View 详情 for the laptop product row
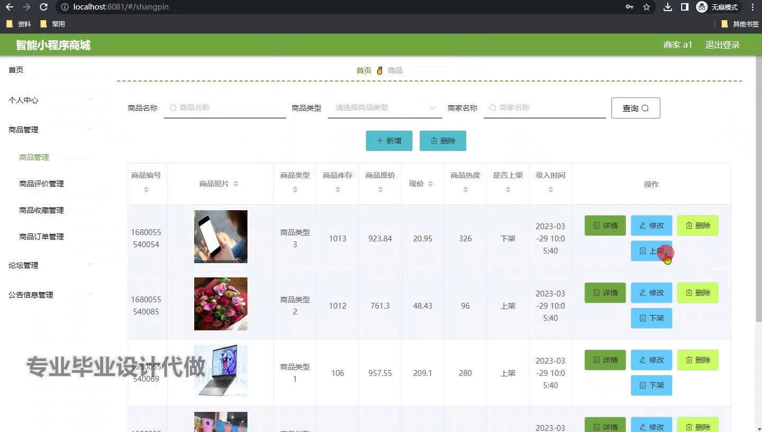 click(605, 360)
